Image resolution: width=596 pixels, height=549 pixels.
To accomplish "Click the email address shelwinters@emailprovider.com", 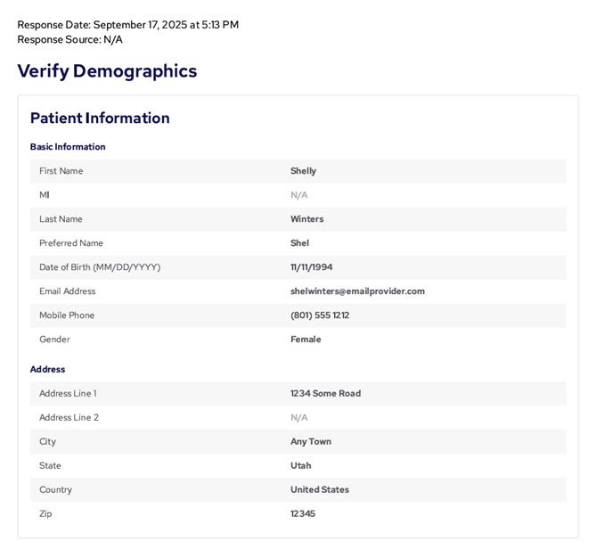I will [357, 291].
